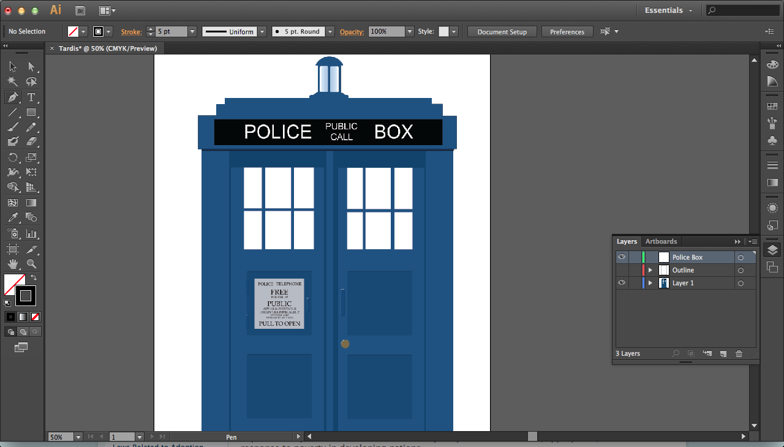The width and height of the screenshot is (784, 447).
Task: Open the stroke weight dropdown
Action: coord(192,31)
